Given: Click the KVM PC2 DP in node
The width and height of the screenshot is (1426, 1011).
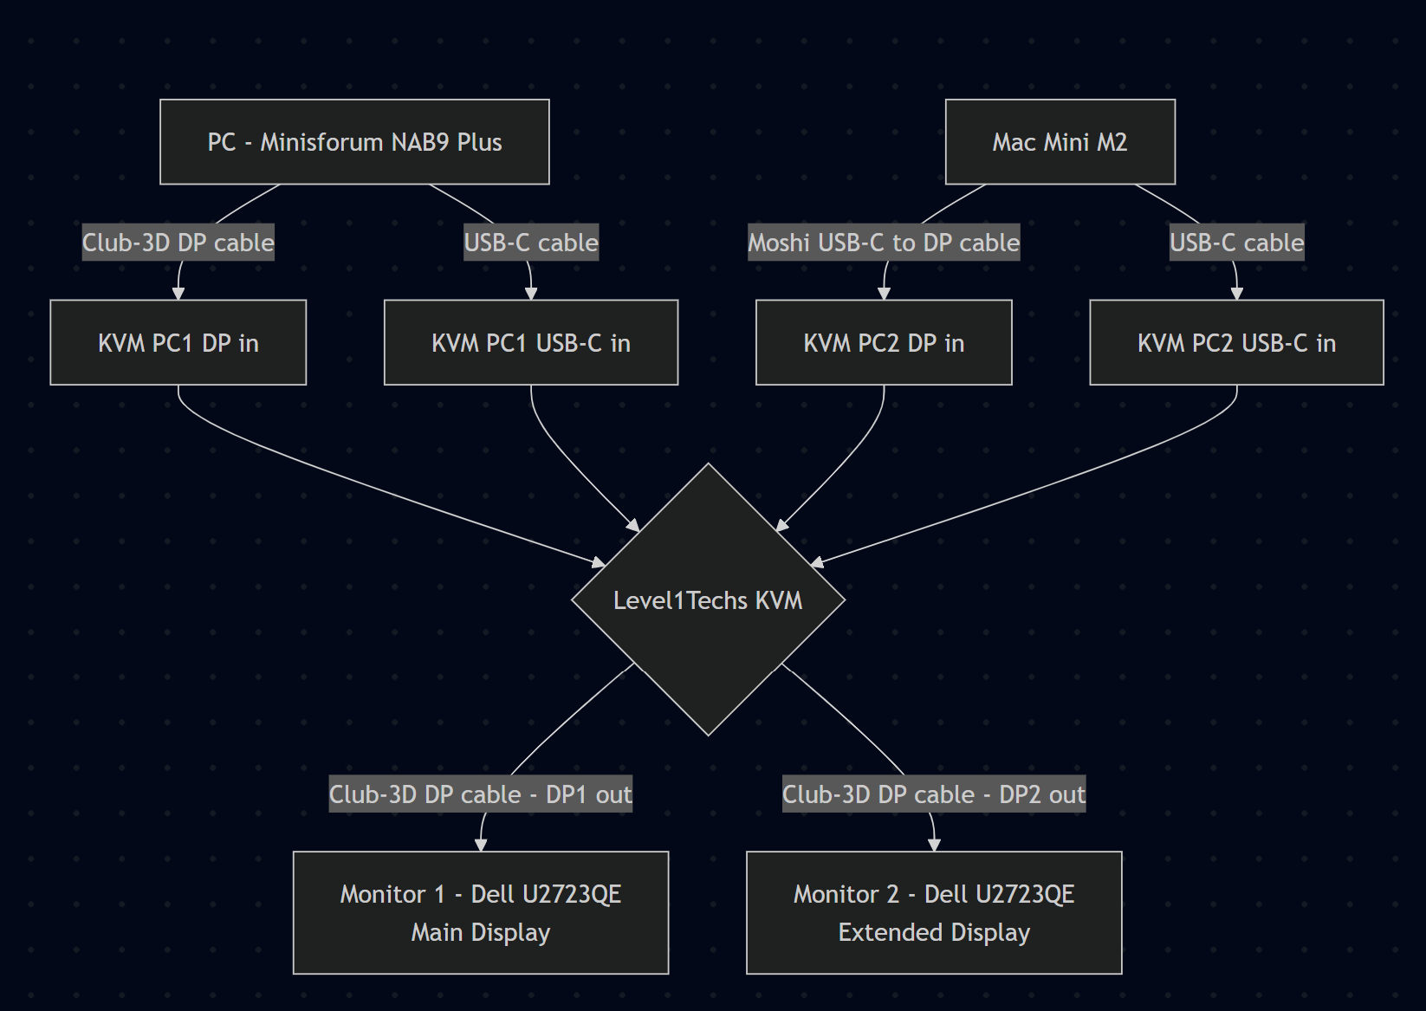Looking at the screenshot, I should pyautogui.click(x=884, y=343).
